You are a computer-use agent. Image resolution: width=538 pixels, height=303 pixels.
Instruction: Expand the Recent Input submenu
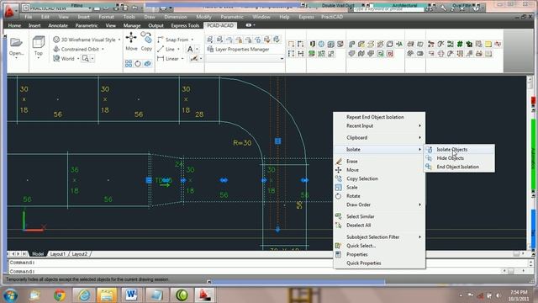click(x=379, y=125)
